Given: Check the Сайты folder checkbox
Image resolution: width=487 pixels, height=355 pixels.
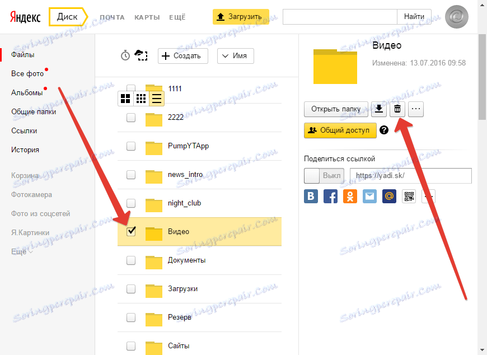Looking at the screenshot, I should 131,346.
